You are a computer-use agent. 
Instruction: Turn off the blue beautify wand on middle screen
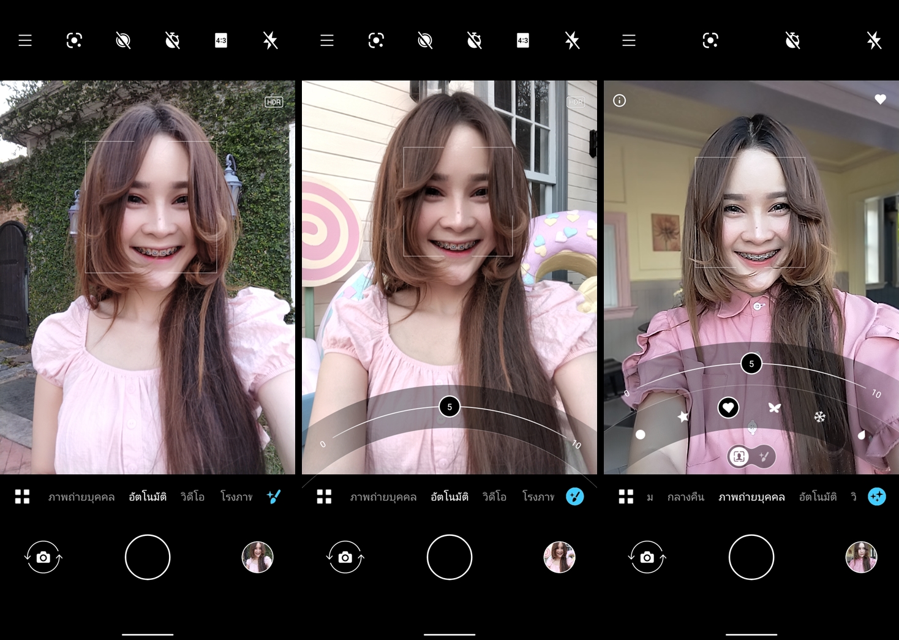[x=575, y=497]
